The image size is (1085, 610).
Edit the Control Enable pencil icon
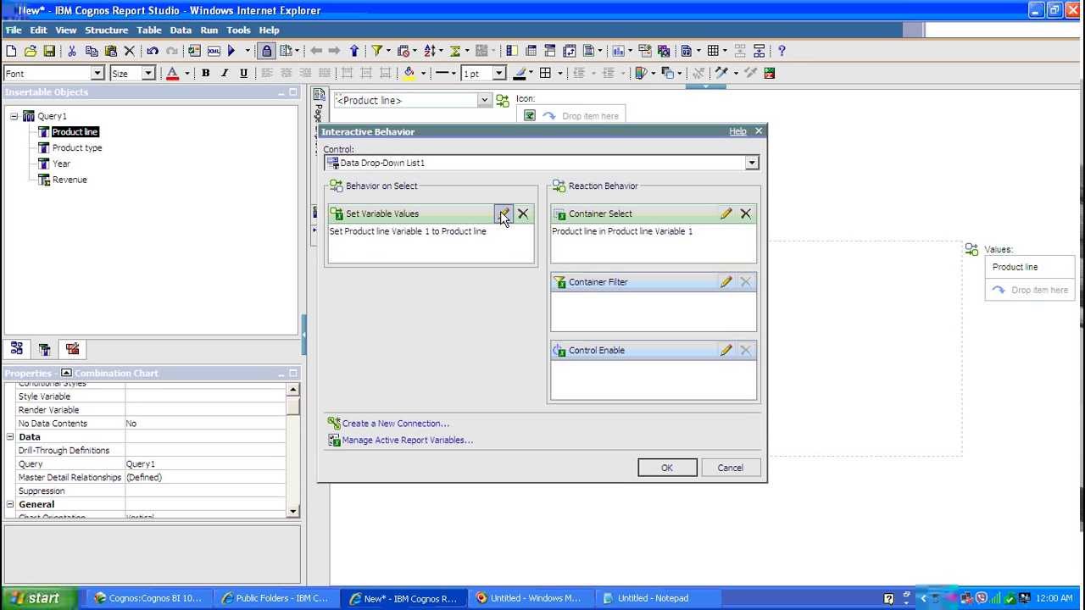coord(726,350)
